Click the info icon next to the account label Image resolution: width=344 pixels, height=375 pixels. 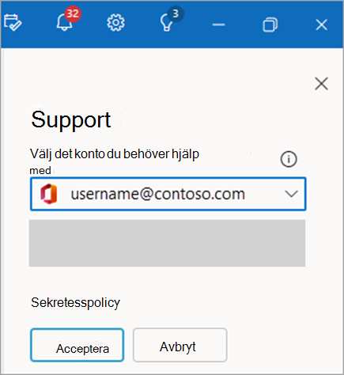(x=289, y=159)
